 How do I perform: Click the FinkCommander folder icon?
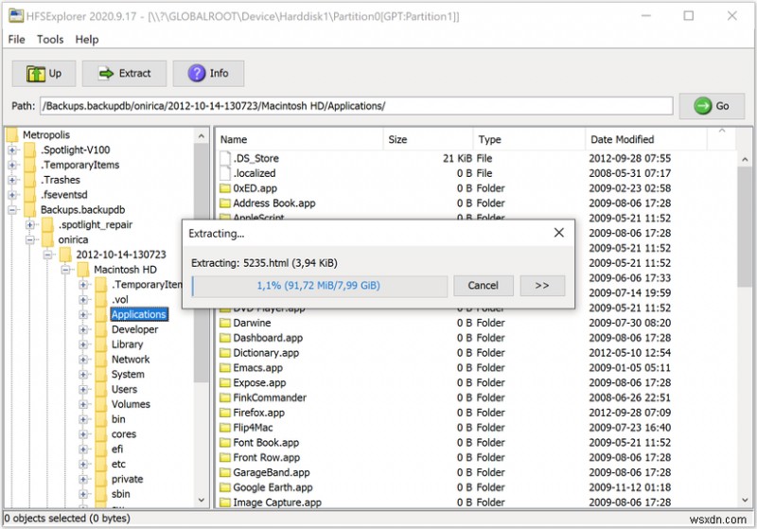pyautogui.click(x=225, y=397)
